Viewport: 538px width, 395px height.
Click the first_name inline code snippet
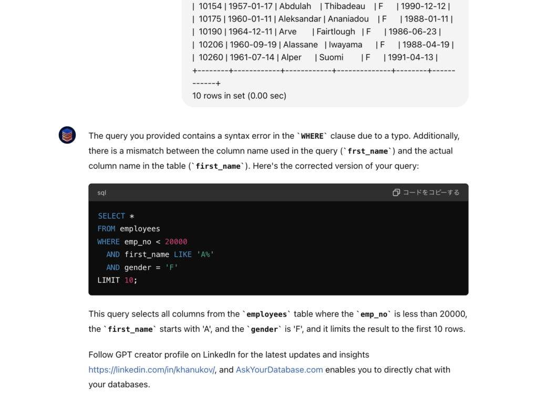[219, 166]
